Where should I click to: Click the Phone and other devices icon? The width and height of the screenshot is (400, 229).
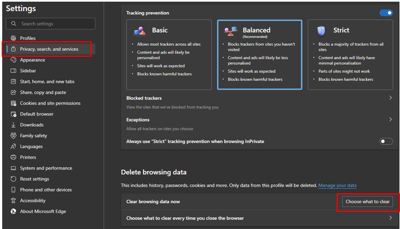pos(13,190)
